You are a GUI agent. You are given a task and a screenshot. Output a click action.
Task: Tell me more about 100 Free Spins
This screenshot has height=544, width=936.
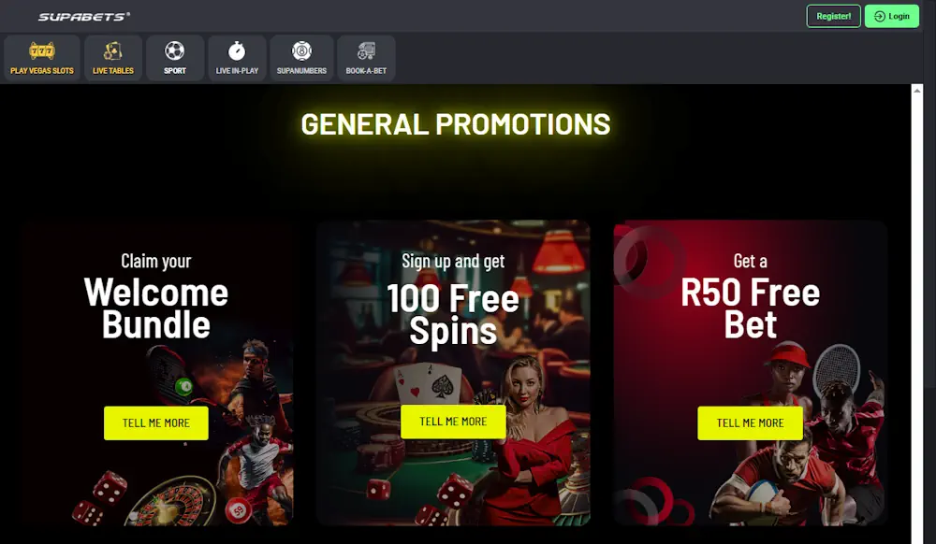pos(453,422)
